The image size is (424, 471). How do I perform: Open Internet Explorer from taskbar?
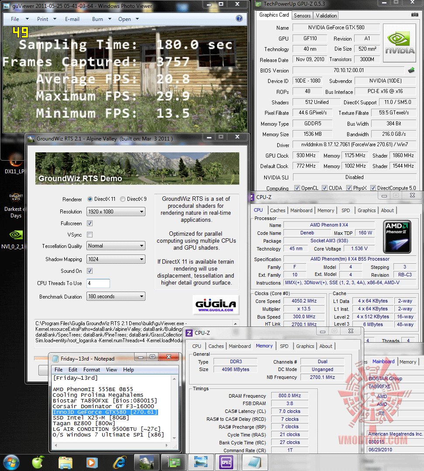point(119,463)
